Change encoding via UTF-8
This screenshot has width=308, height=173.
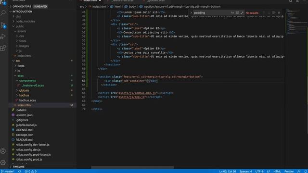pos(259,171)
